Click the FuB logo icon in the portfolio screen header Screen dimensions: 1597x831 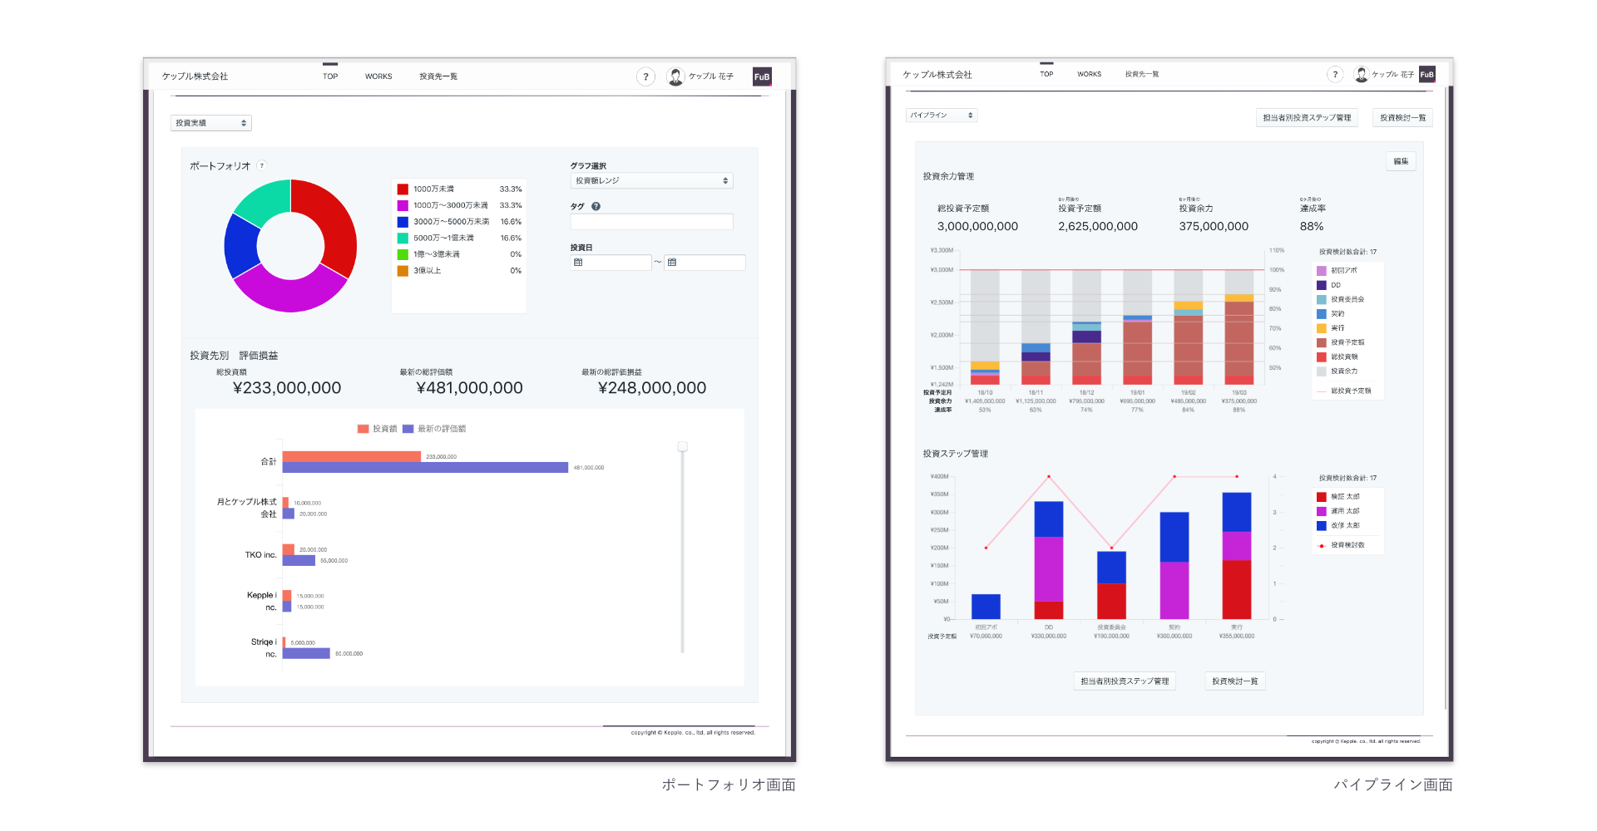[x=761, y=77]
